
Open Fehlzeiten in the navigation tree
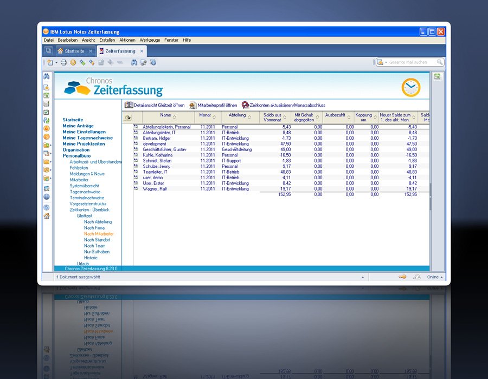(79, 168)
